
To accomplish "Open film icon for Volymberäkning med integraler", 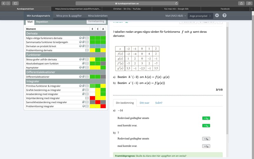I will coord(87,98).
